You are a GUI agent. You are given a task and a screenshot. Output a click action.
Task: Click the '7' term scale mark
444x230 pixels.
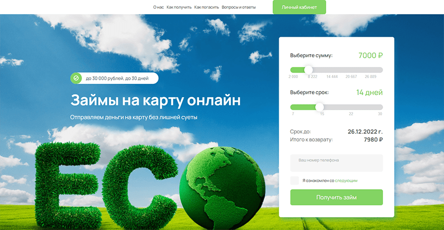click(x=293, y=114)
